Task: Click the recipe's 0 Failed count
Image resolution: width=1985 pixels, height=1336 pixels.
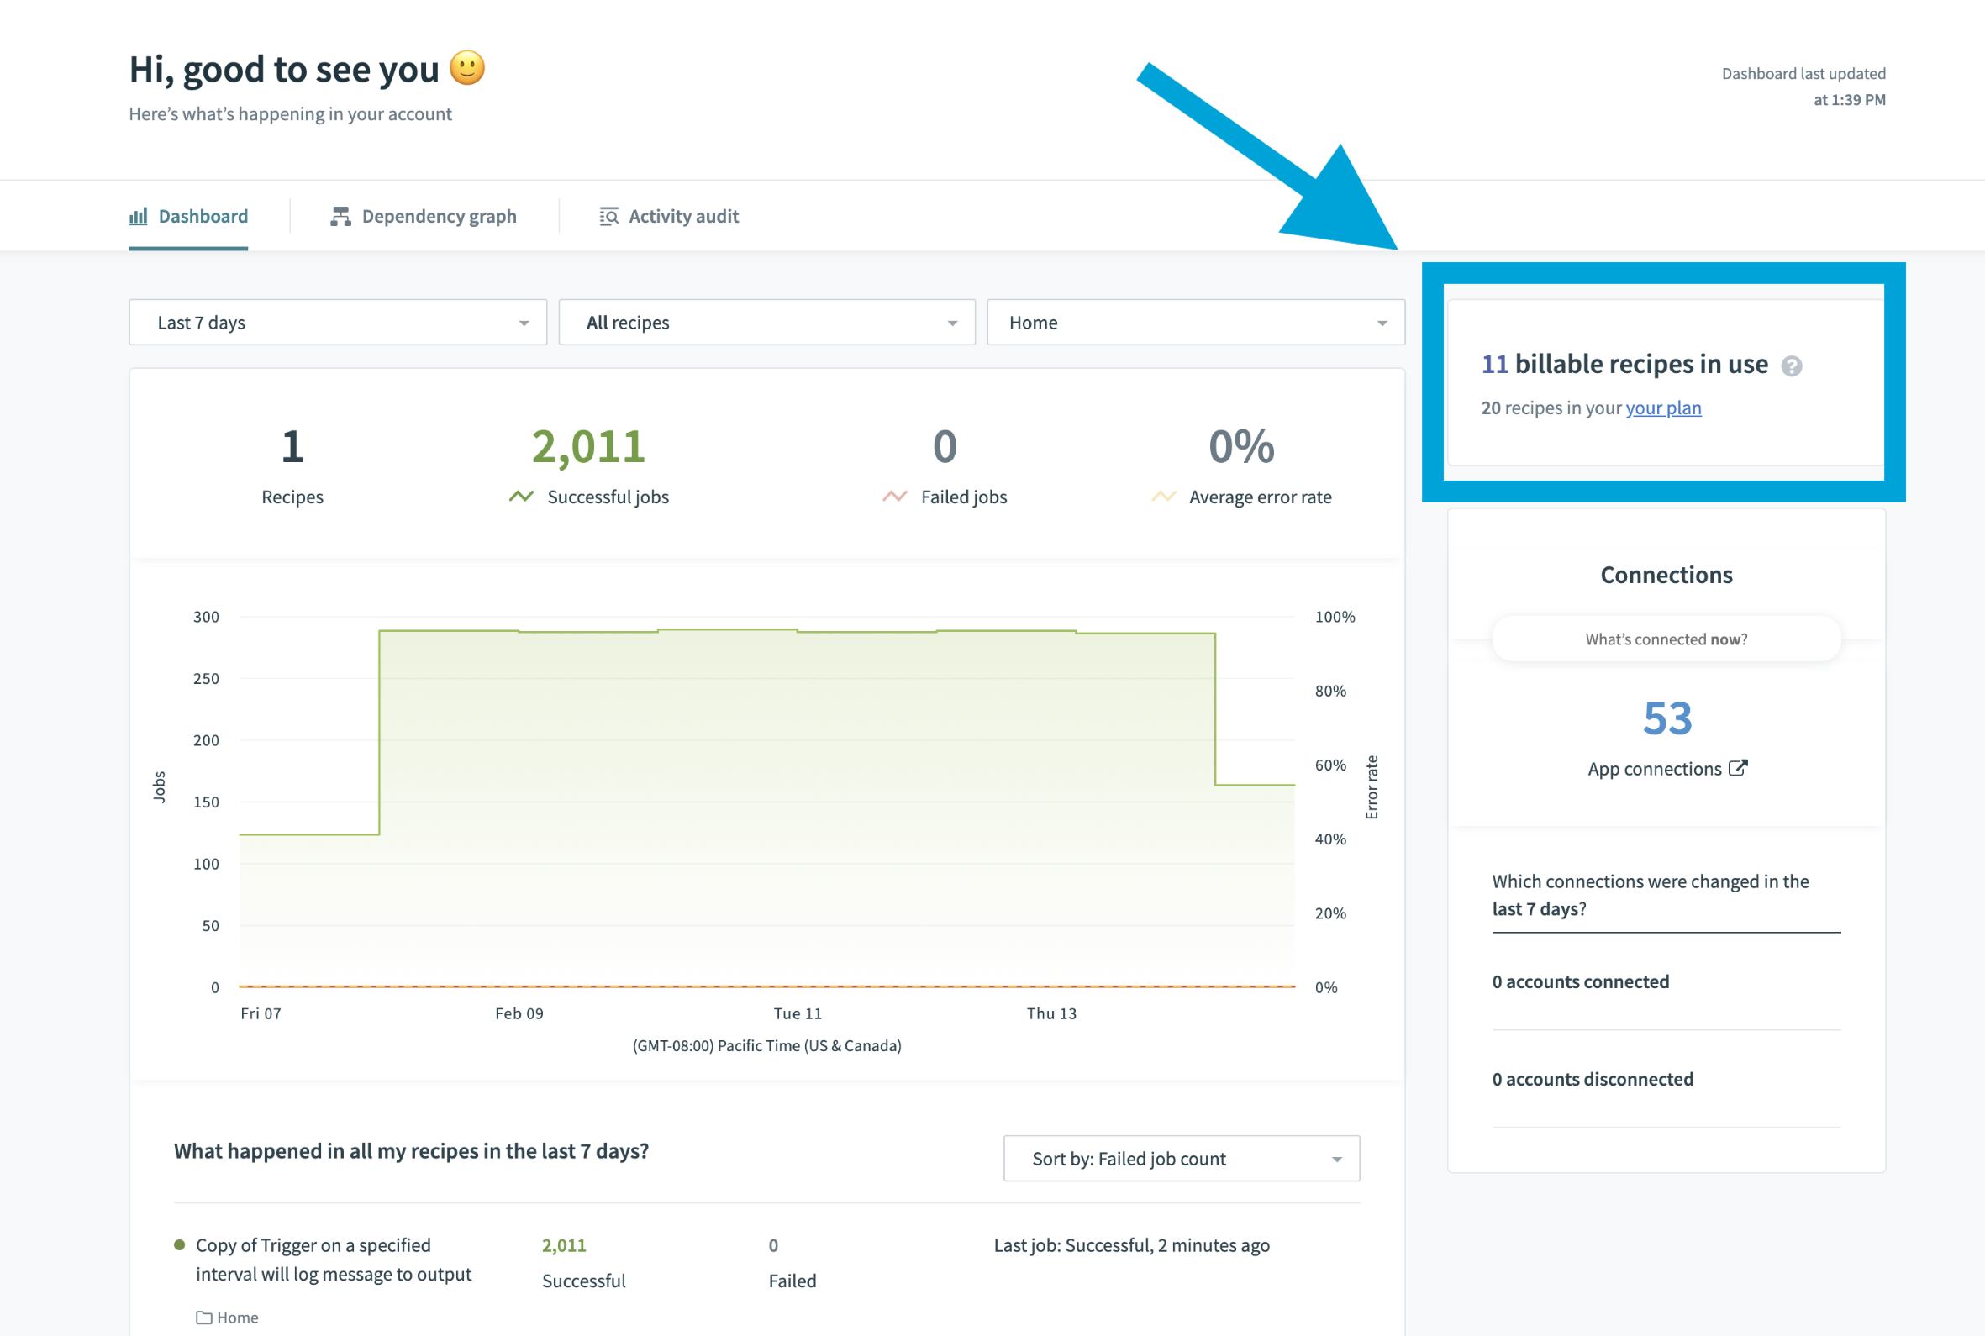Action: pos(772,1244)
